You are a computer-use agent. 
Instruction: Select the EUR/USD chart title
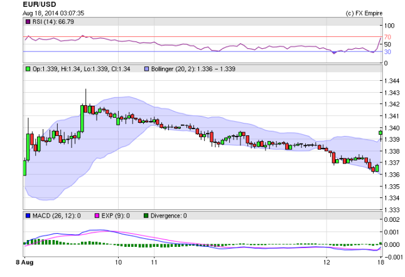[40, 4]
